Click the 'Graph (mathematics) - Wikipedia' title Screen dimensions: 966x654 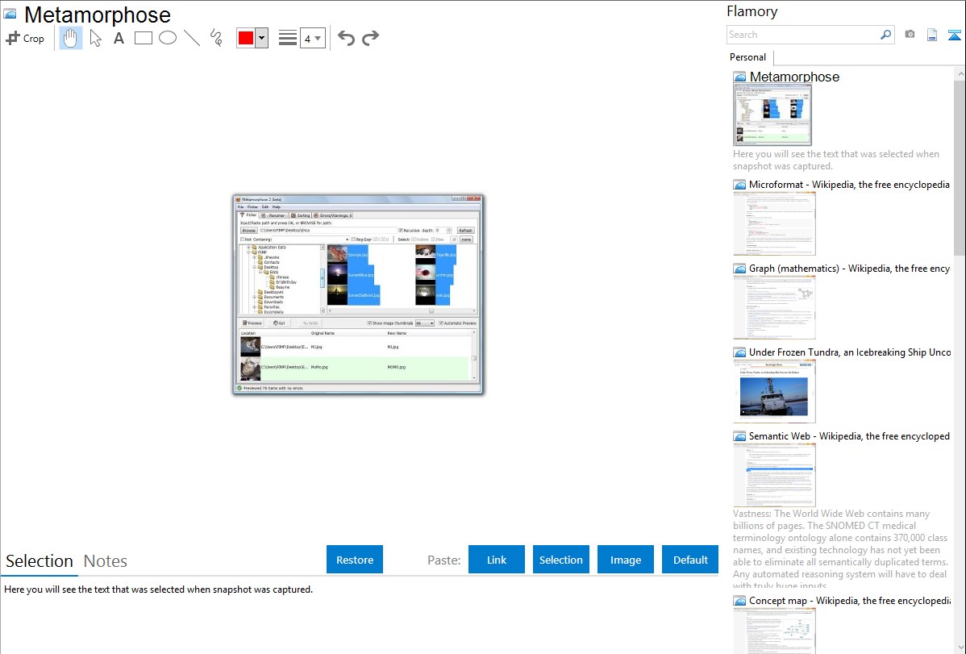pos(850,269)
